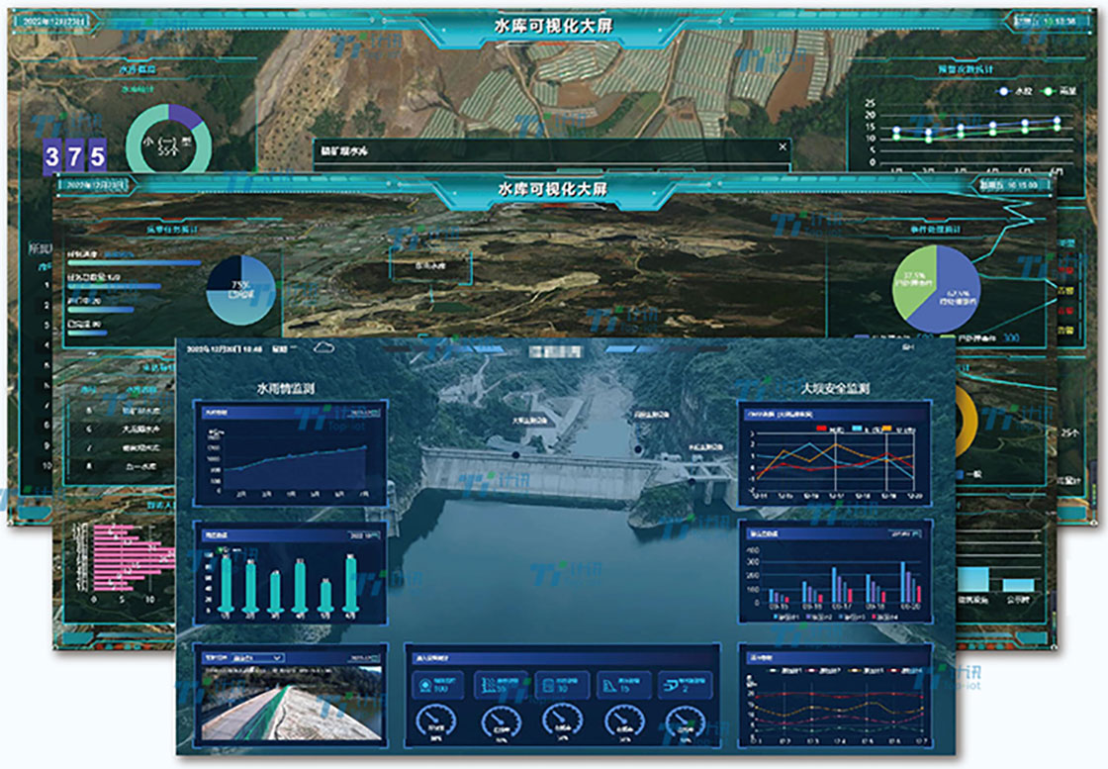
Task: Click the yellow ring chart at middle dashboard right edge
Action: click(967, 423)
